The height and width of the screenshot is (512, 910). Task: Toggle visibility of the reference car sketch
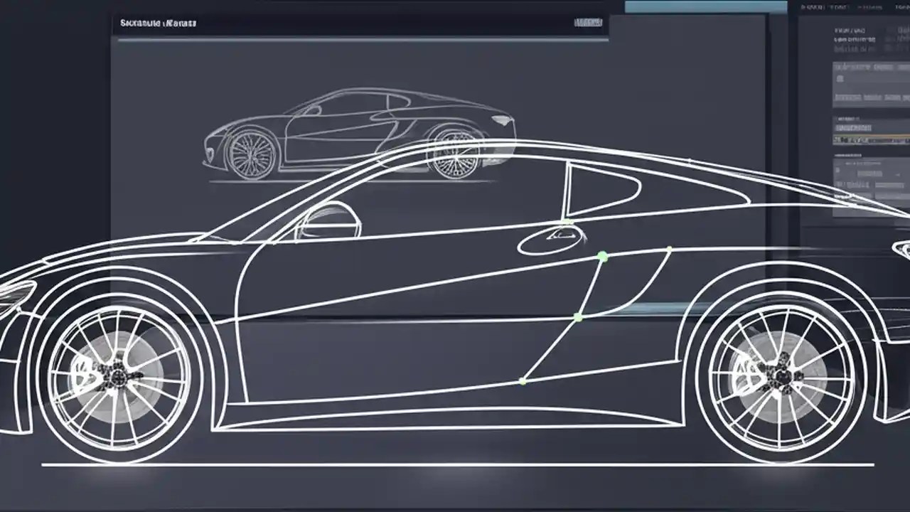(x=355, y=135)
